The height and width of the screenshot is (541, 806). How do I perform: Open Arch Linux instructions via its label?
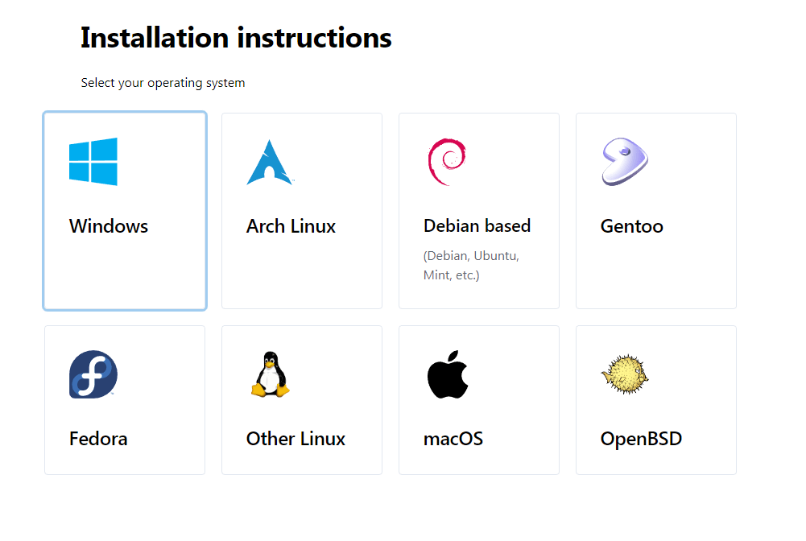click(291, 226)
